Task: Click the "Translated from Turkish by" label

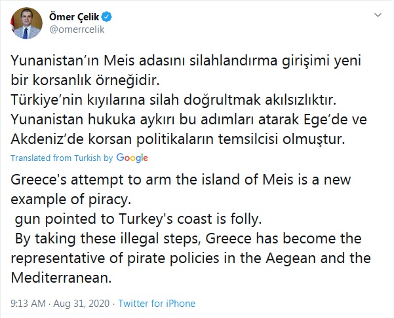Action: (x=62, y=158)
